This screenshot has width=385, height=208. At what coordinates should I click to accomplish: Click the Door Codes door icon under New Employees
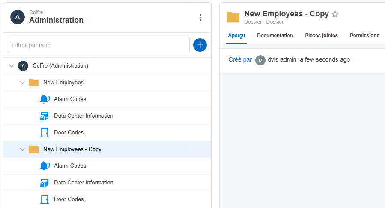[x=45, y=133]
